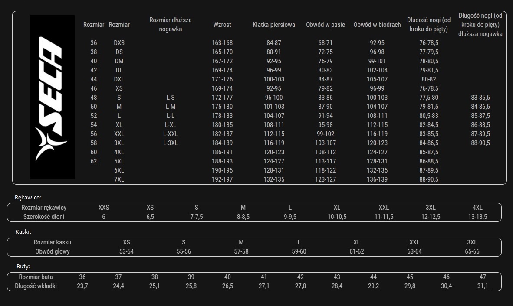This screenshot has width=513, height=306.
Task: Click insole length '23,7'
Action: pos(82,286)
